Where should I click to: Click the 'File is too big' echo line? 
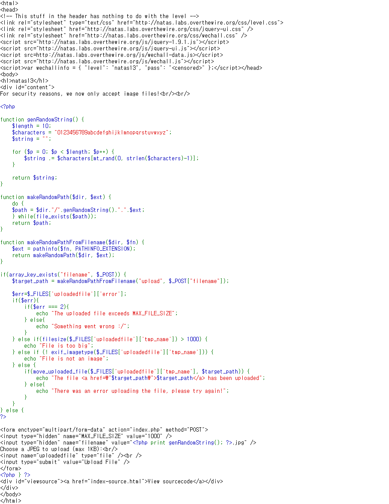pos(59,345)
